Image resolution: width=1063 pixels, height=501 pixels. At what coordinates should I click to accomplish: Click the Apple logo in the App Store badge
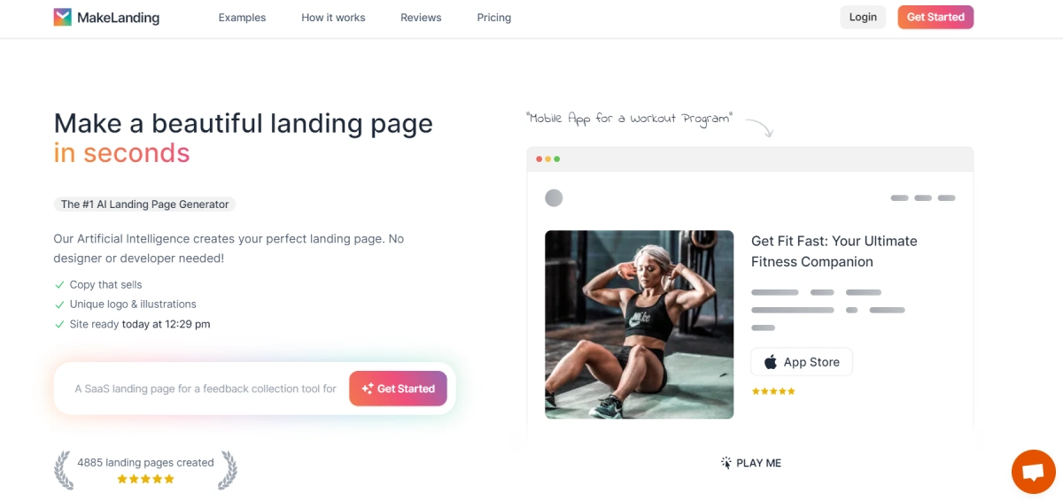(x=771, y=362)
